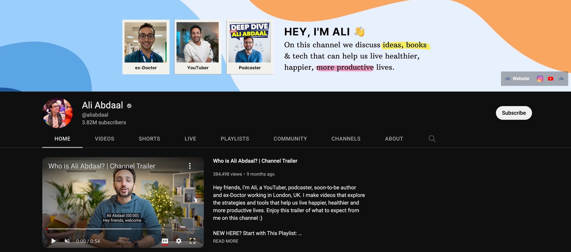Click the 384,498 views text

[x=227, y=174]
